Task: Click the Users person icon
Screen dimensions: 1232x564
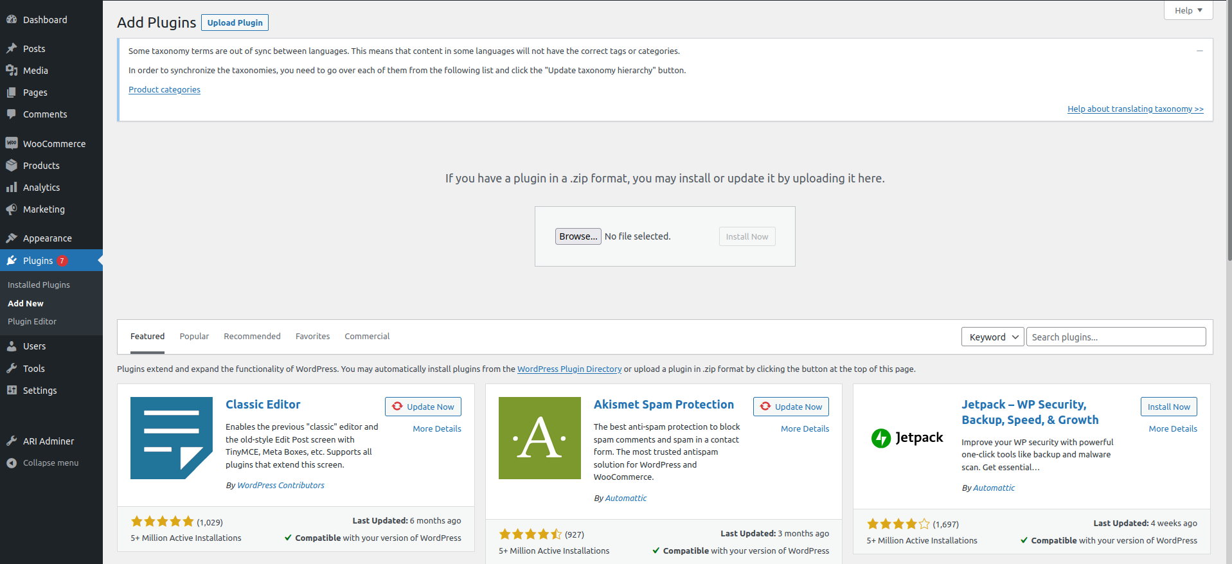Action: tap(12, 346)
